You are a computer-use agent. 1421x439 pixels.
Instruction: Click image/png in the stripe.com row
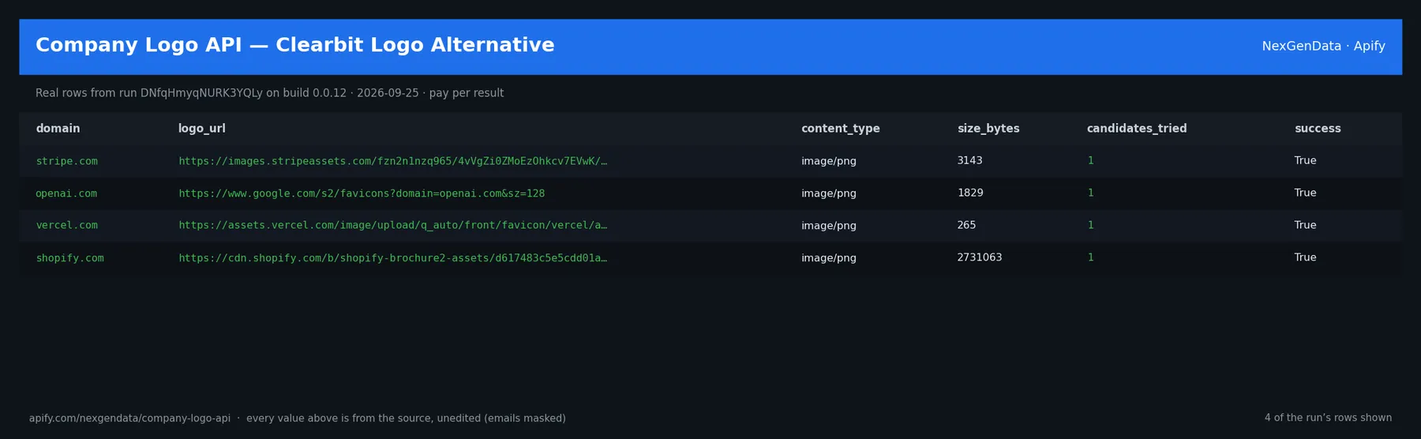828,161
